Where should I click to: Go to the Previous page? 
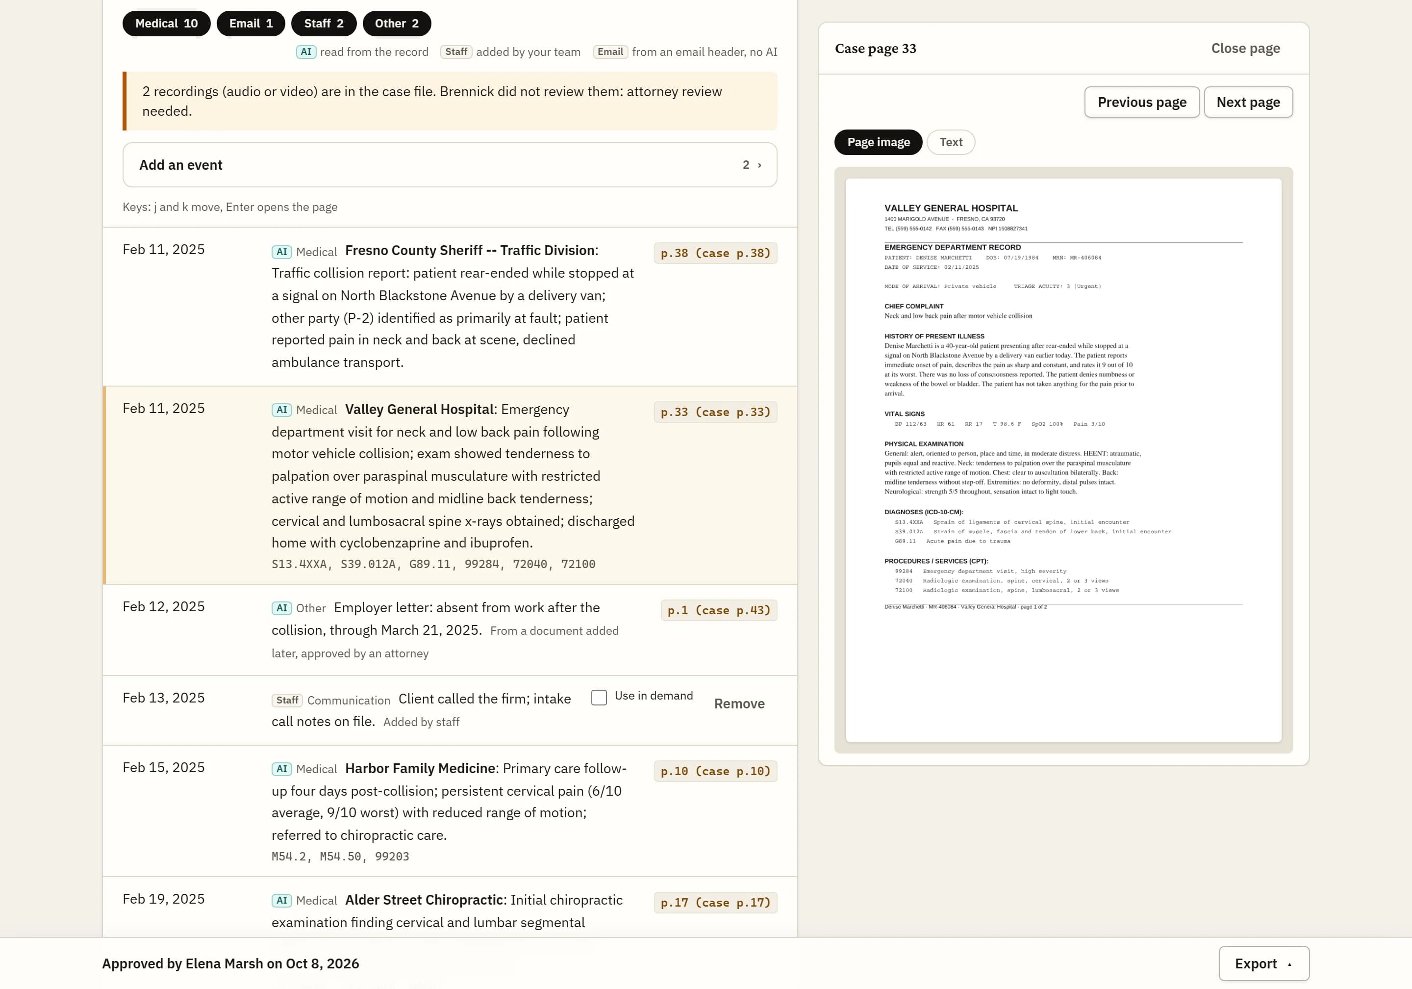point(1141,102)
